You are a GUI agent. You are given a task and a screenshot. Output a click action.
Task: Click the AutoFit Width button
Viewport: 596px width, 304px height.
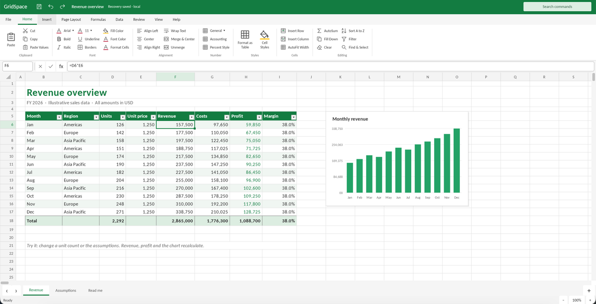[295, 48]
